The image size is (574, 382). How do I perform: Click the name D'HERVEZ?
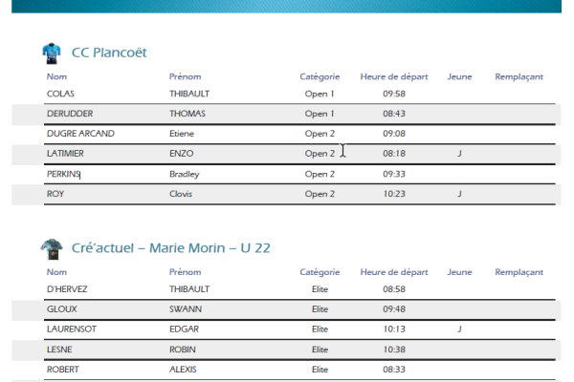click(67, 289)
